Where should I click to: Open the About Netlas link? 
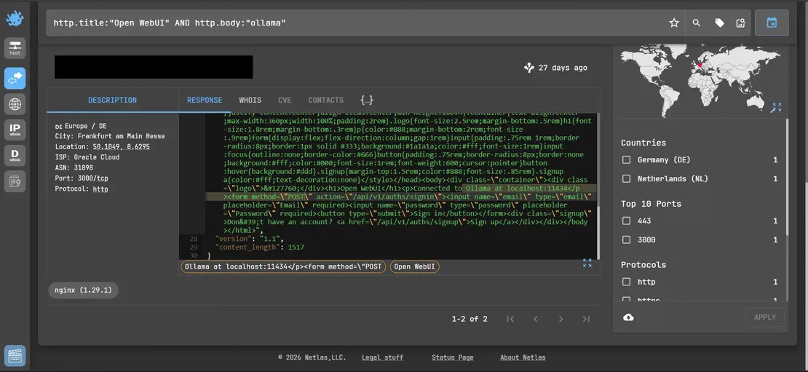tap(523, 357)
